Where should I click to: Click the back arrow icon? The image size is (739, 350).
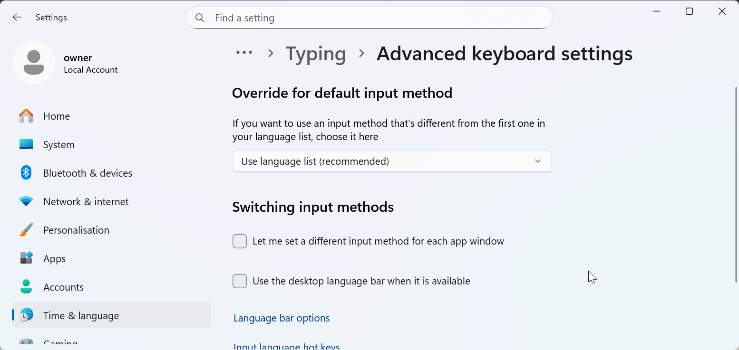tap(17, 18)
